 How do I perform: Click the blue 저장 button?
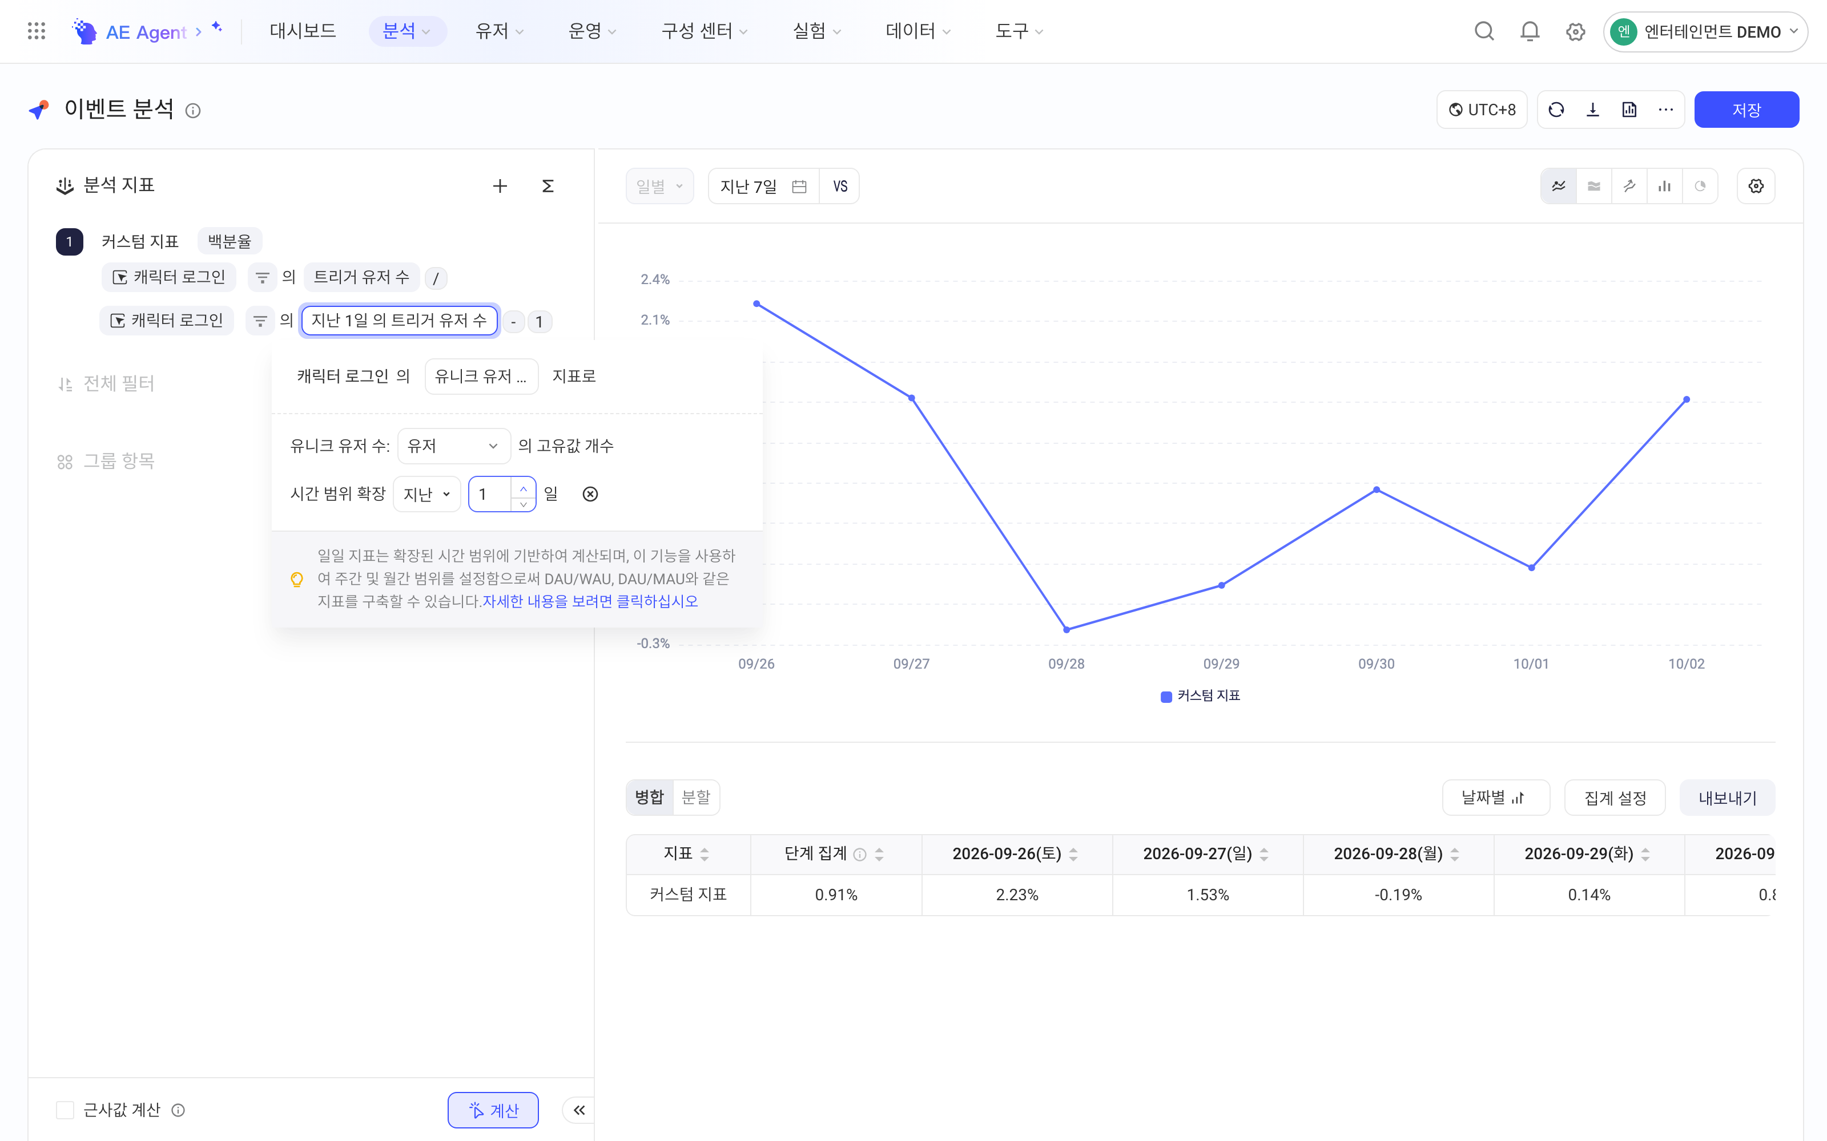pyautogui.click(x=1746, y=110)
